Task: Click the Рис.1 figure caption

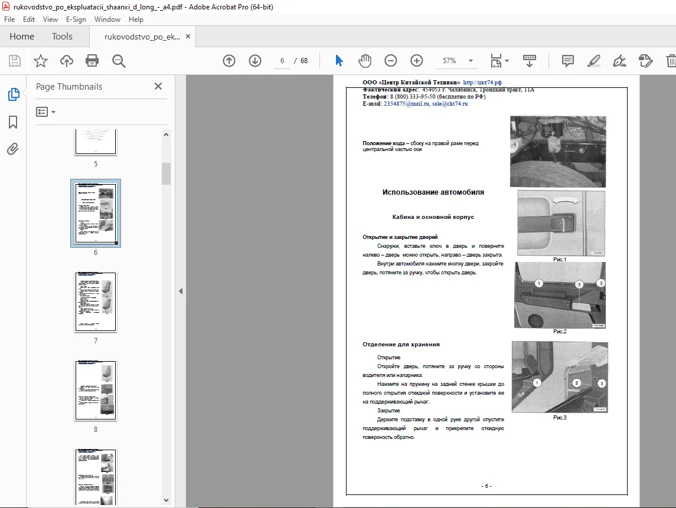Action: click(x=560, y=260)
